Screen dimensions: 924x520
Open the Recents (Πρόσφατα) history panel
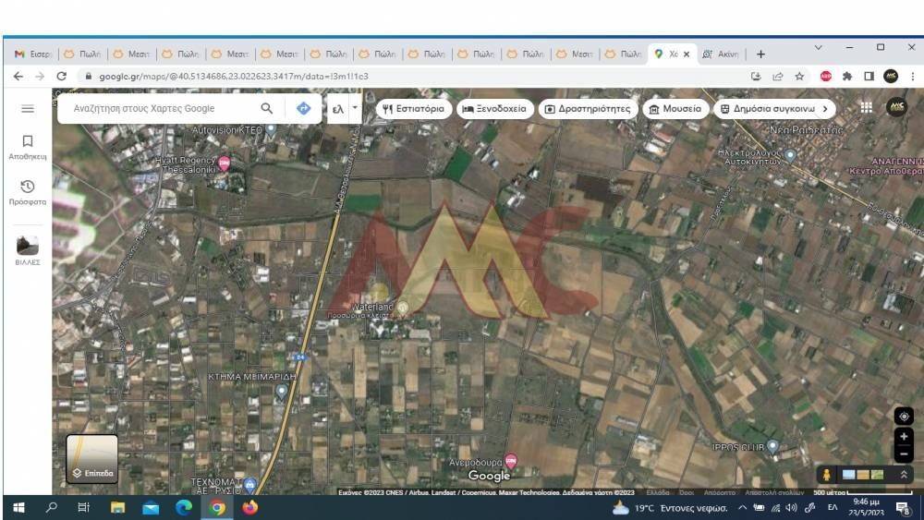coord(28,191)
